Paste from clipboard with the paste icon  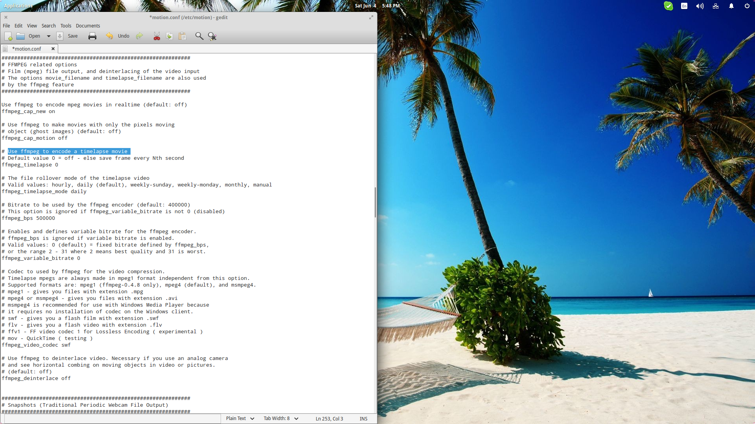click(x=182, y=36)
